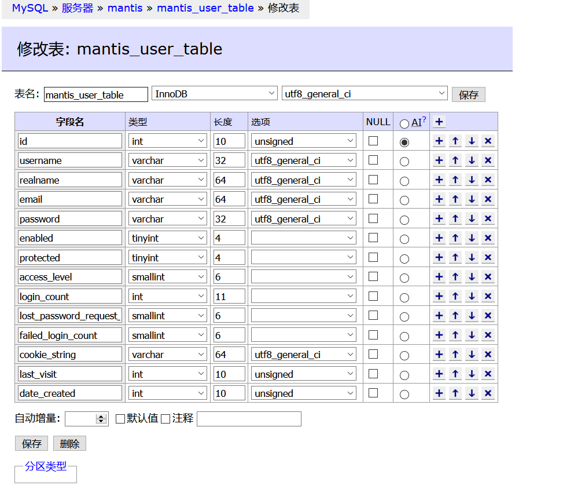Remove the cookie_string field
The image size is (563, 489).
[488, 355]
